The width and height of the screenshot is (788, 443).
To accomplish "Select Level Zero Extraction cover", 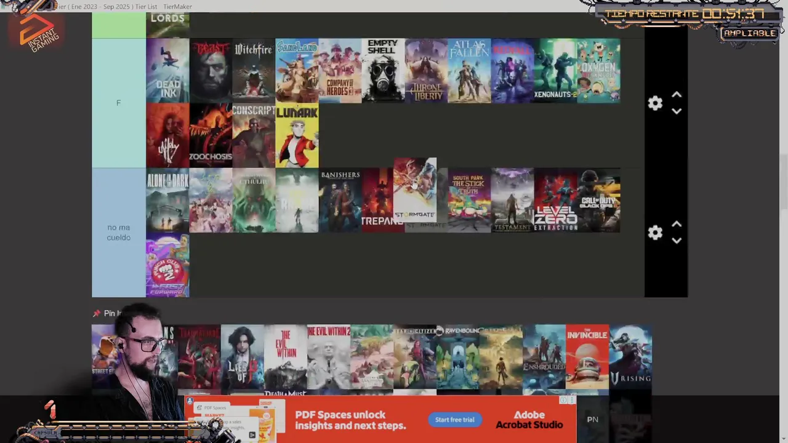I will click(555, 200).
